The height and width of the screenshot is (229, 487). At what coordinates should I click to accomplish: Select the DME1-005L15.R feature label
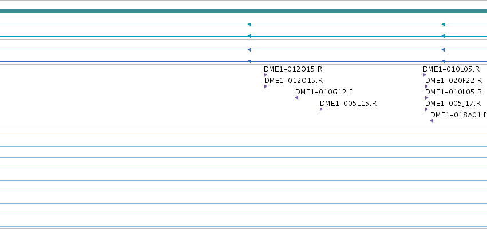pyautogui.click(x=348, y=104)
